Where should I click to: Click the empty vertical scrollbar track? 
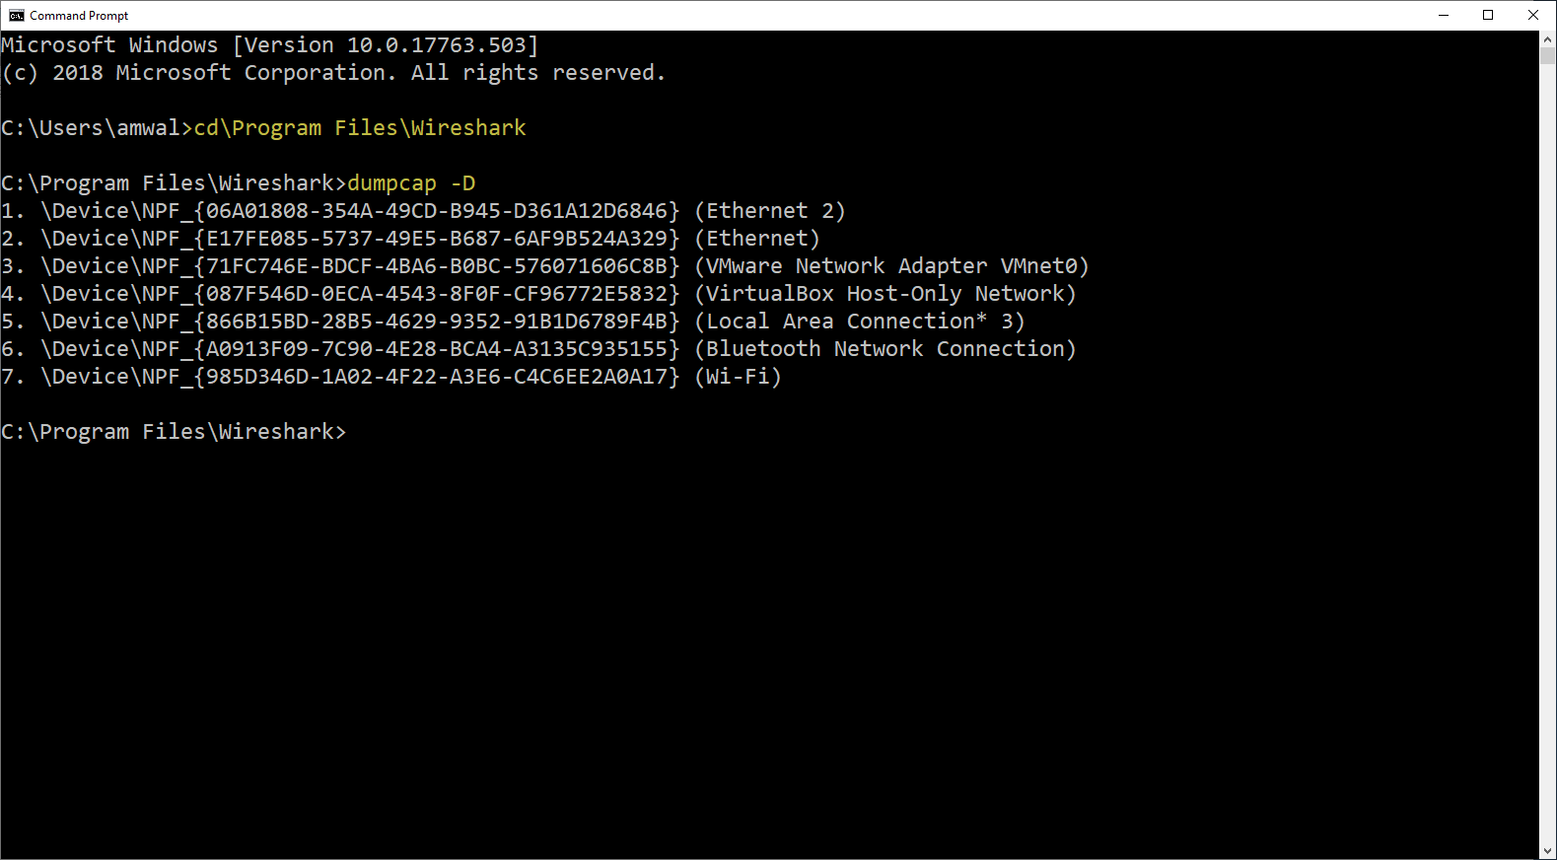[1547, 444]
